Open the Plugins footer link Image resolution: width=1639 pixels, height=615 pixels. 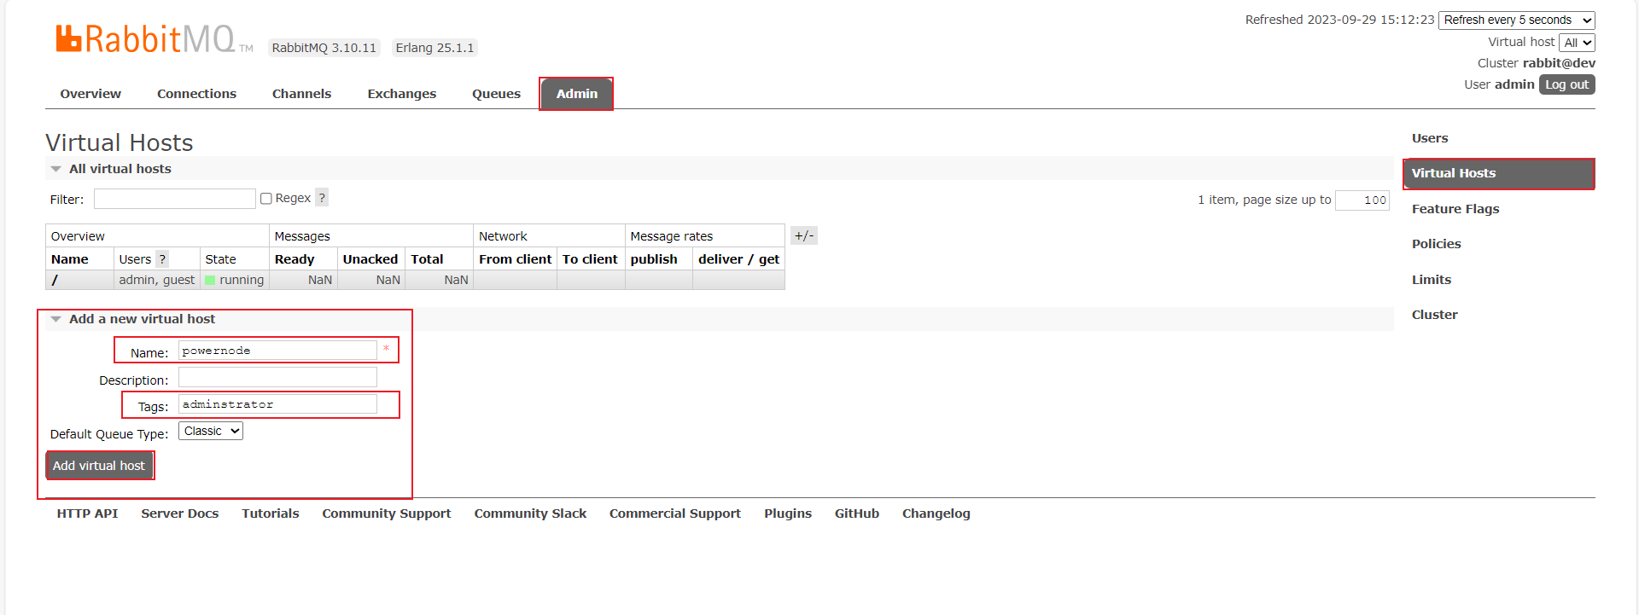point(788,513)
